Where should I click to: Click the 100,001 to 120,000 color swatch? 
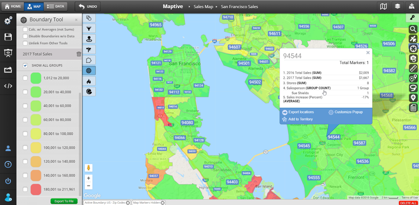tap(36, 147)
